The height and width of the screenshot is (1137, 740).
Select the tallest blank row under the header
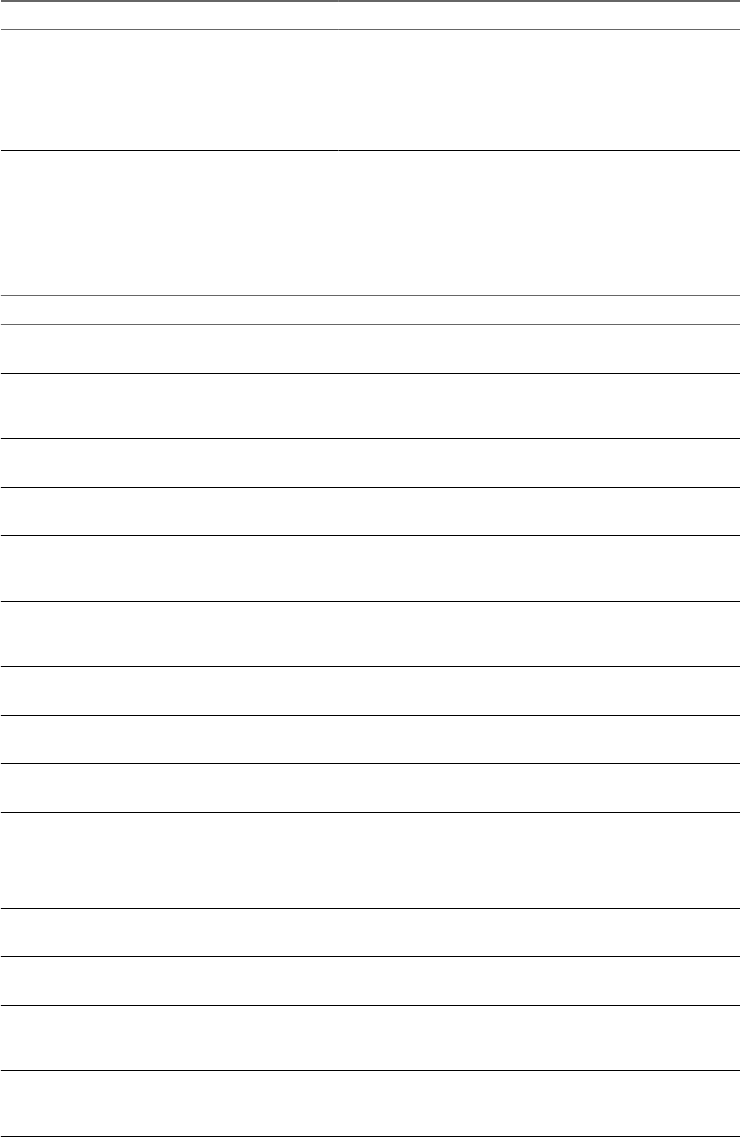[x=370, y=90]
